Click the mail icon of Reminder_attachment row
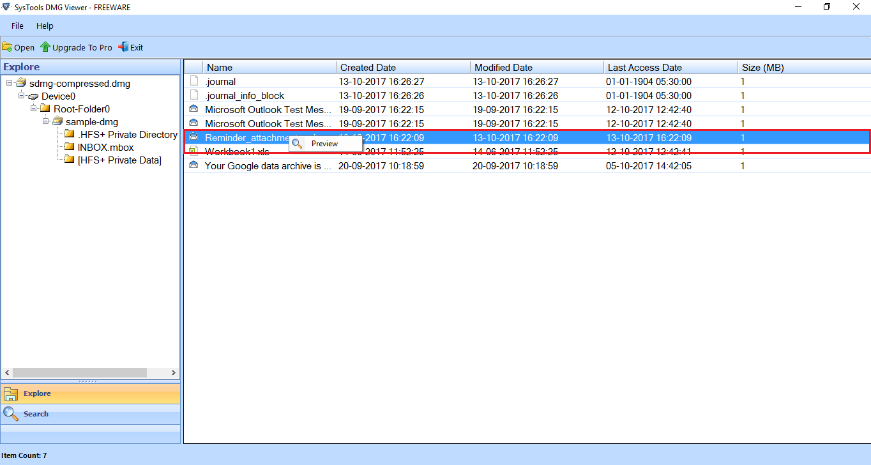 click(x=194, y=137)
